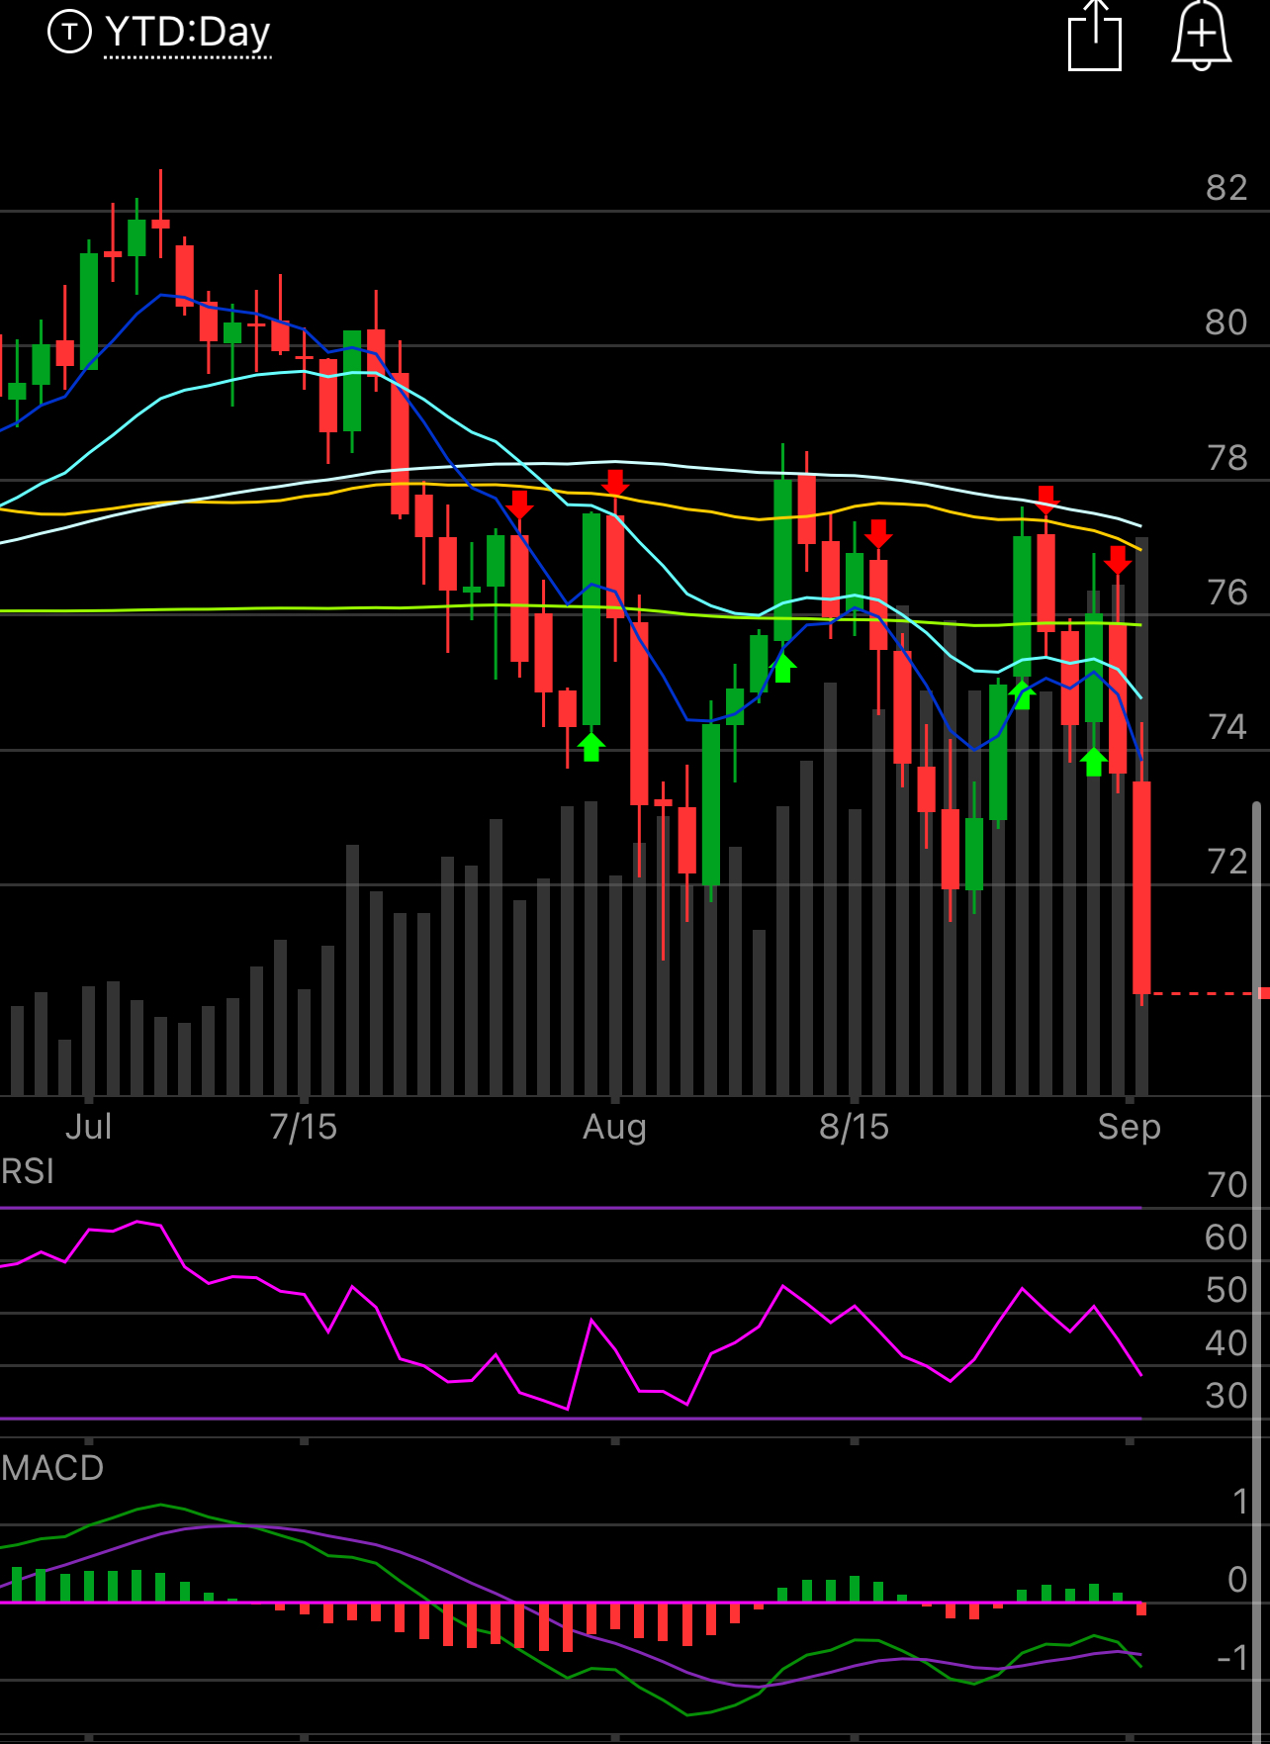
Task: Tap the Jul date axis label
Action: tap(88, 1127)
